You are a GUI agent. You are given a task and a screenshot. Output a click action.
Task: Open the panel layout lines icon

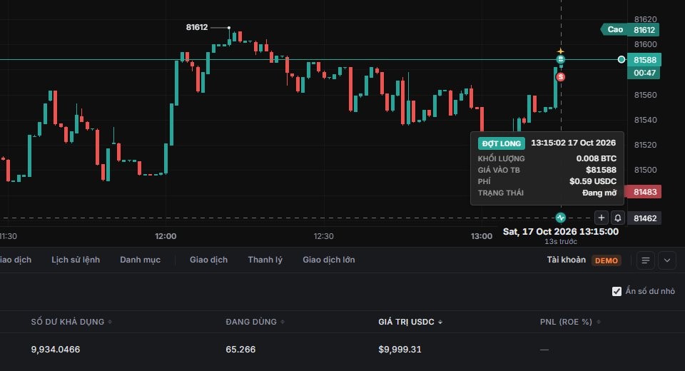[645, 260]
